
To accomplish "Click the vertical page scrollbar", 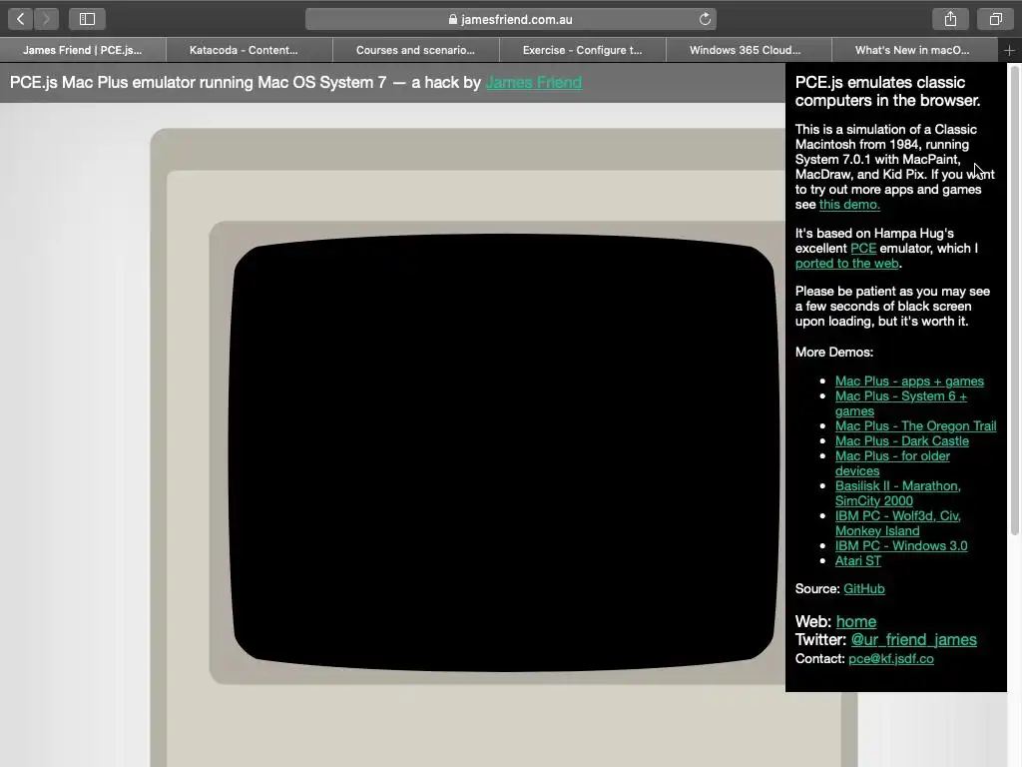I will 1014,300.
